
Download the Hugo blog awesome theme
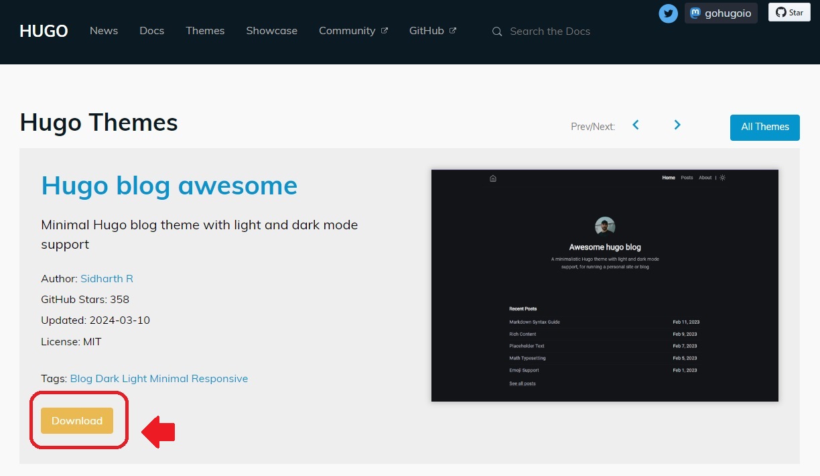click(x=77, y=420)
